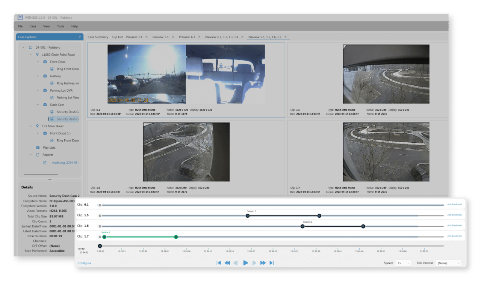Click the Vehicle 1 marker on Clip 1.7 timeline

tap(104, 237)
